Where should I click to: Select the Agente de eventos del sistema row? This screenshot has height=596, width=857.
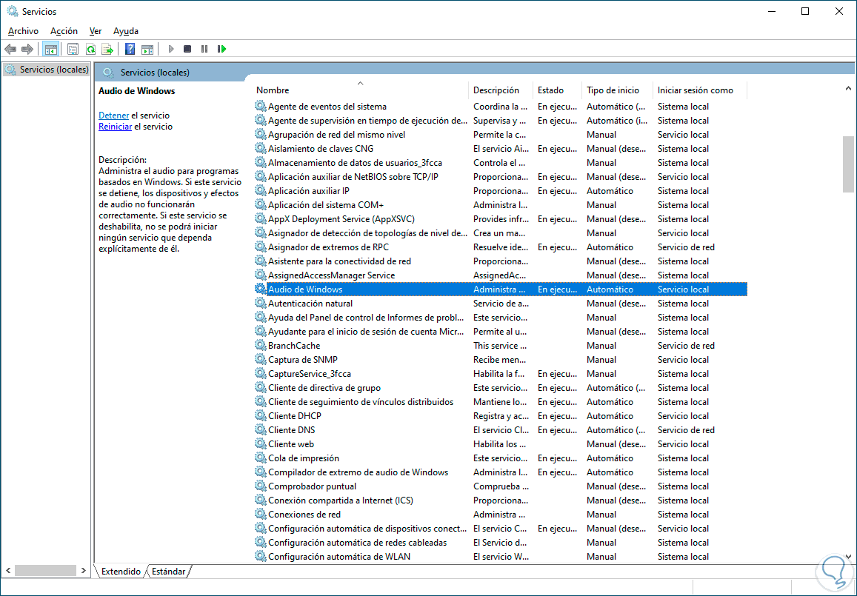500,107
